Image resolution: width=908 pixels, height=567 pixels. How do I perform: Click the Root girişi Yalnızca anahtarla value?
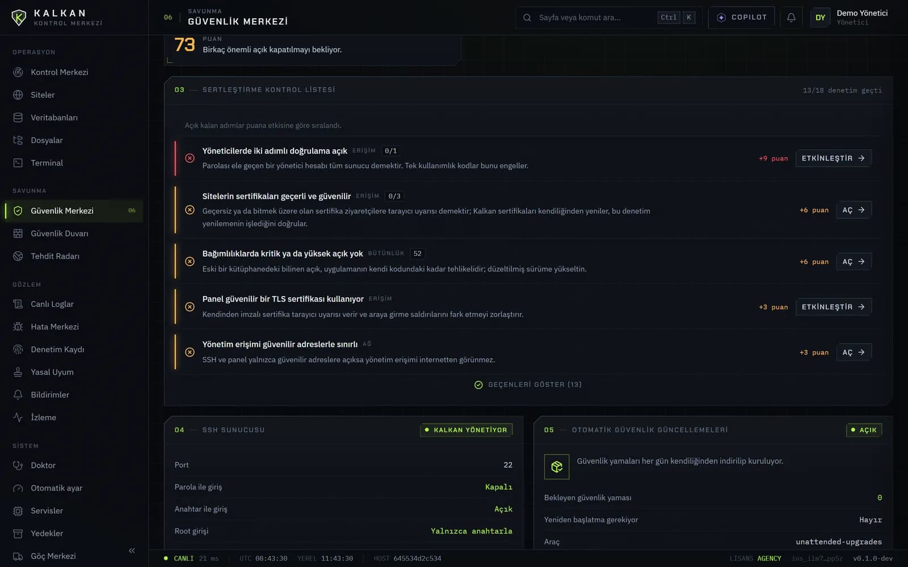tap(471, 531)
